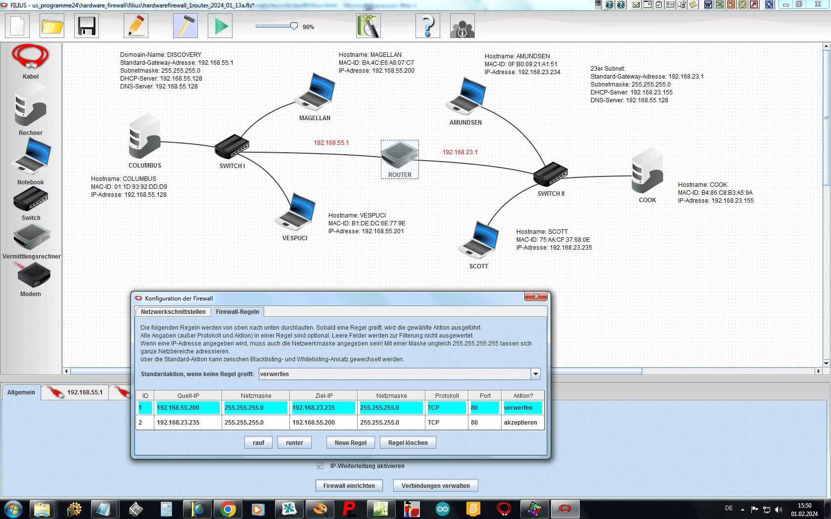Switch to documentation mode with pencil icon
The width and height of the screenshot is (831, 519).
pos(136,26)
